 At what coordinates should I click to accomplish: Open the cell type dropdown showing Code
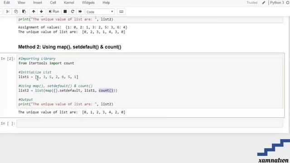100,12
